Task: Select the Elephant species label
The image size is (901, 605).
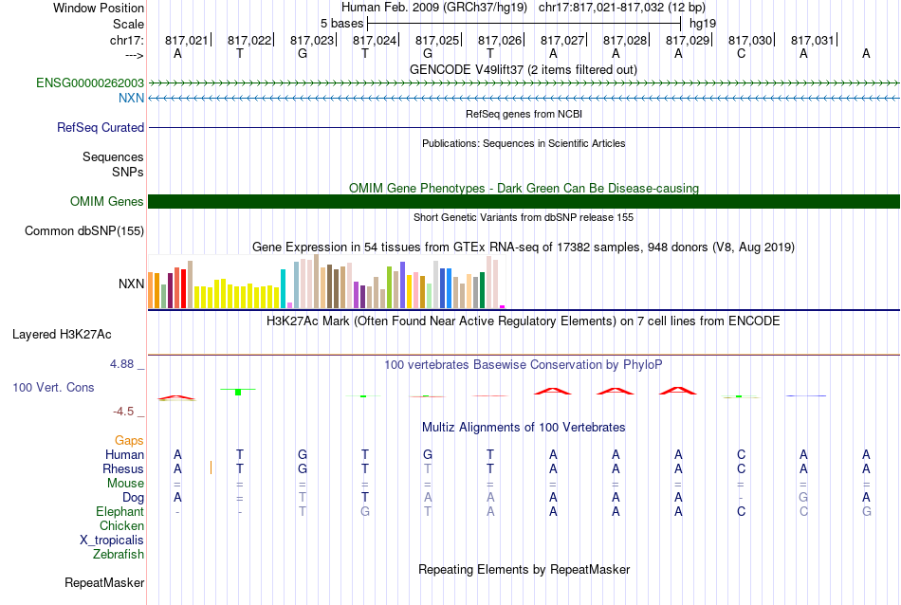Action: [120, 511]
